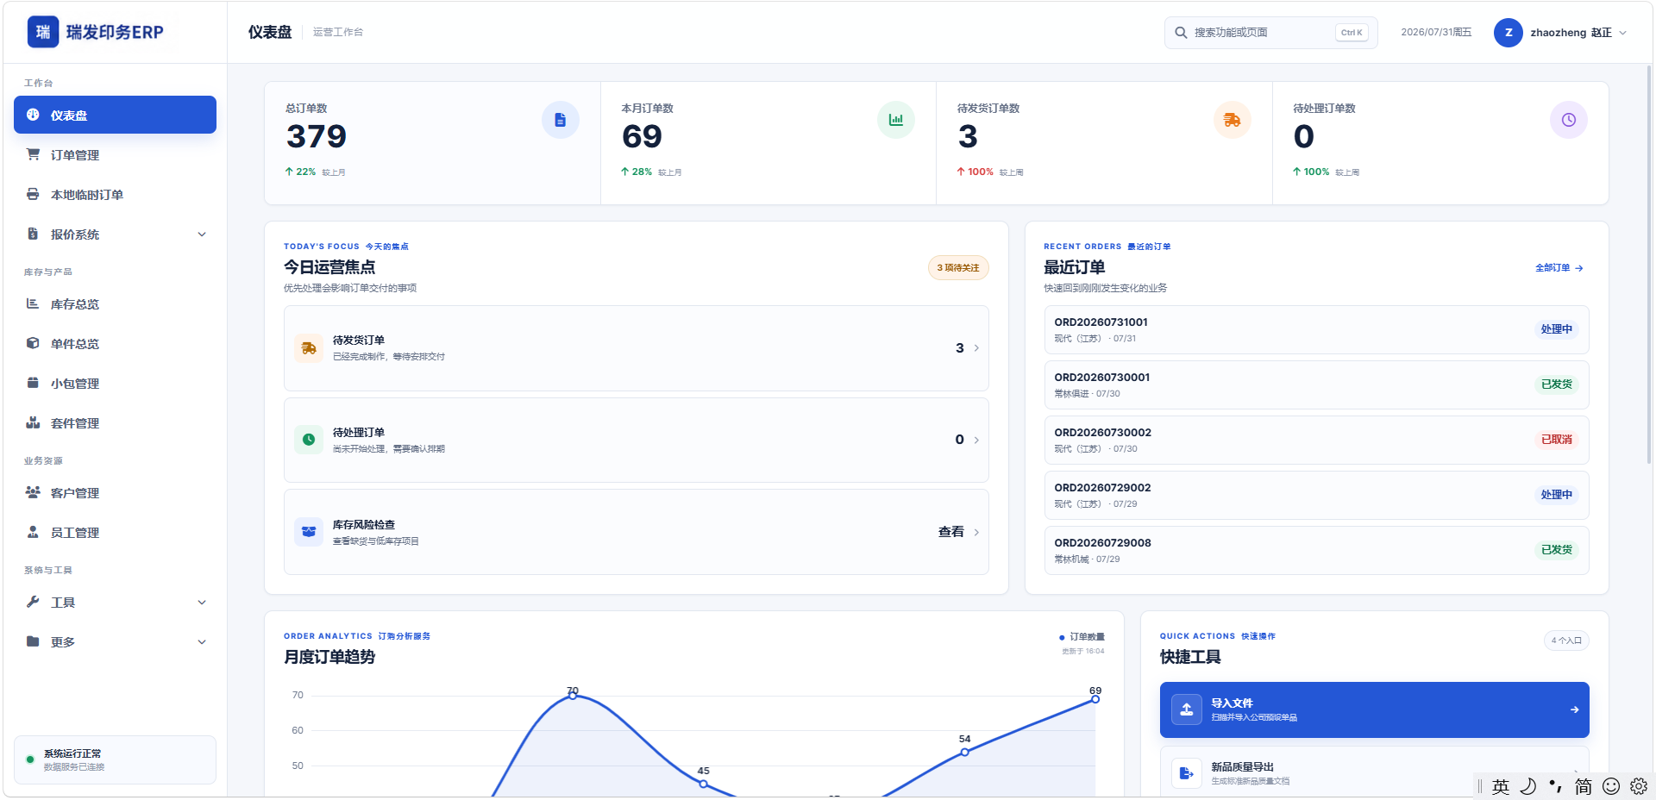This screenshot has height=800, width=1656.
Task: Click the 本月订单数 chart icon
Action: 896,120
